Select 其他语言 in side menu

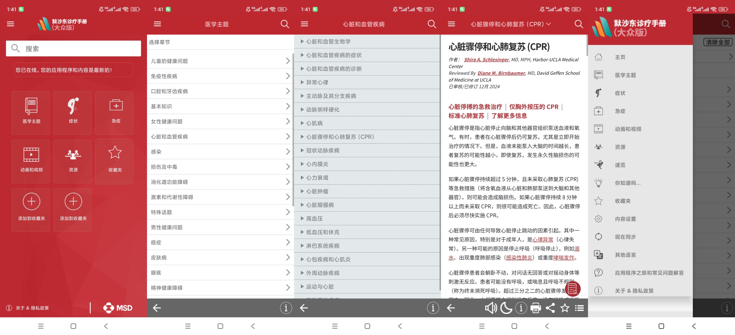point(625,255)
